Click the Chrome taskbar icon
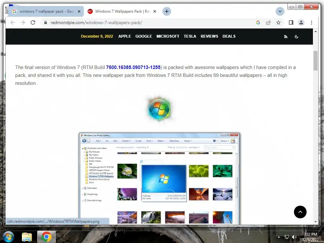The height and width of the screenshot is (243, 324). (47, 237)
